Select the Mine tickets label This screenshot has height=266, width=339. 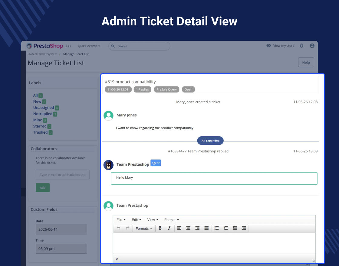point(38,120)
